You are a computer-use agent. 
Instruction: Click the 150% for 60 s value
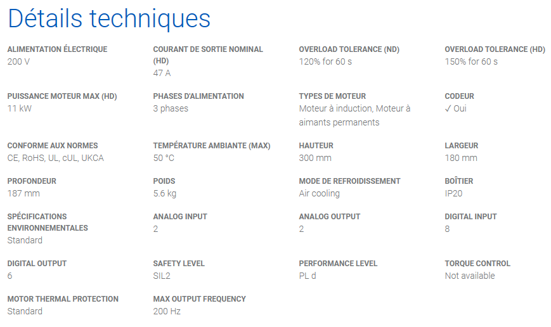(471, 62)
